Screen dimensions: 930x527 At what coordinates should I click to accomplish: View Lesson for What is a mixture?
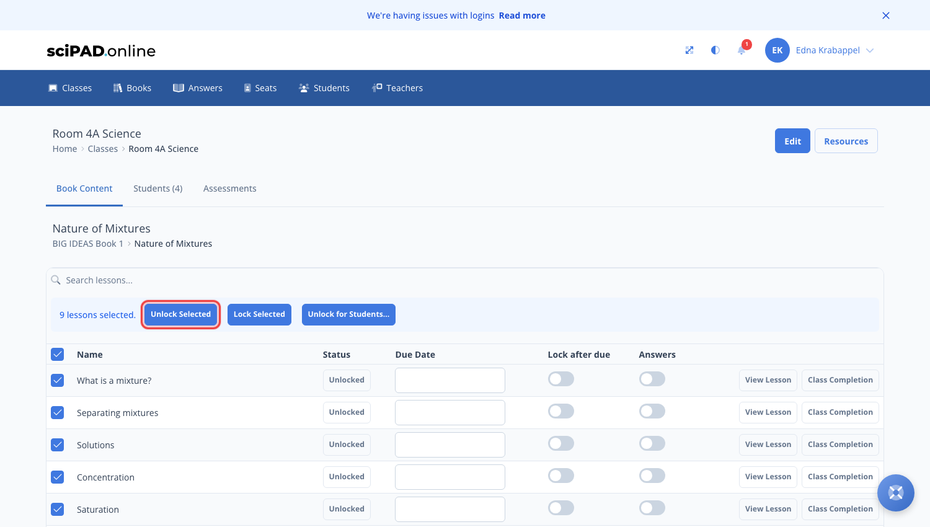coord(768,380)
